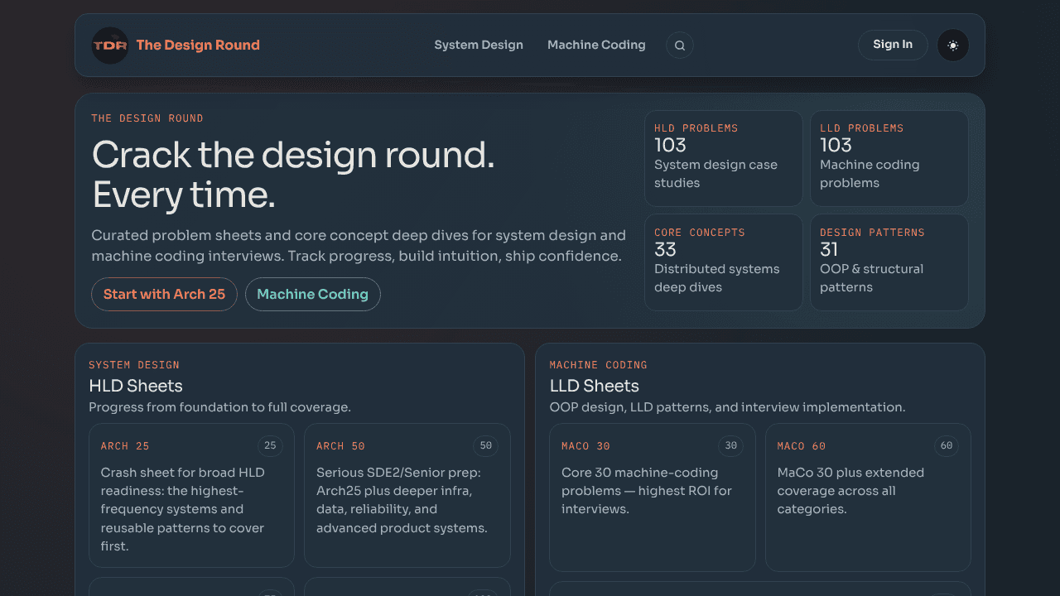Open the LLD Problems 103 stat card
Screen dimensions: 1060x596
[x=889, y=158]
